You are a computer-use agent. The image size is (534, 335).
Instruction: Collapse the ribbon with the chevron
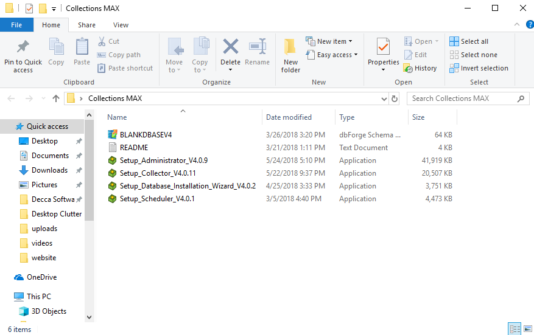pos(516,24)
